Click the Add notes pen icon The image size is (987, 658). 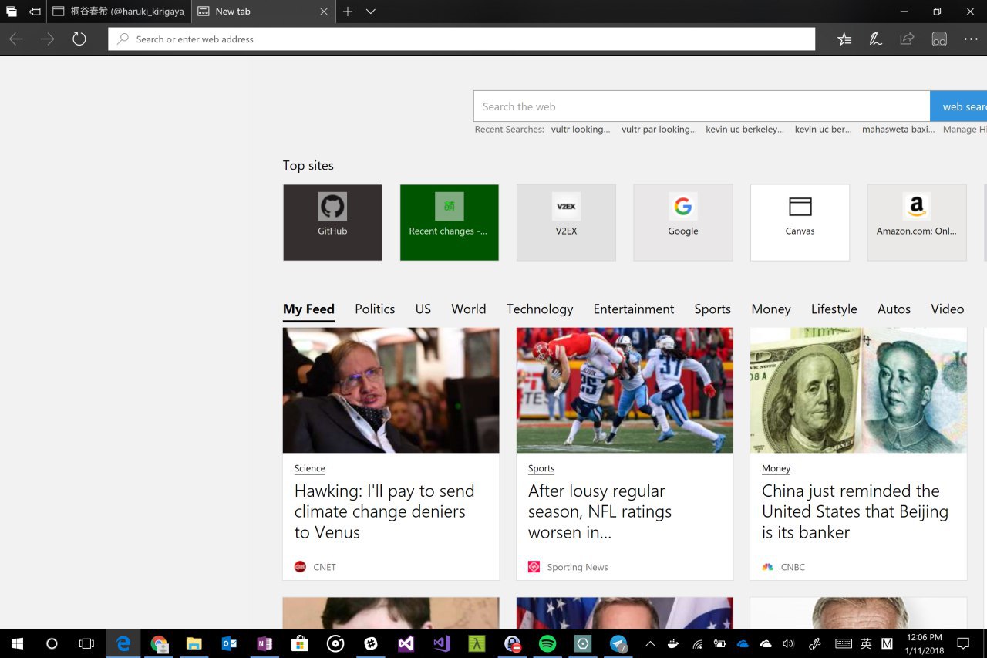[x=875, y=39]
